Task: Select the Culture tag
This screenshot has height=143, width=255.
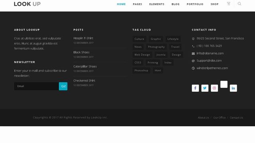Action: (x=139, y=39)
